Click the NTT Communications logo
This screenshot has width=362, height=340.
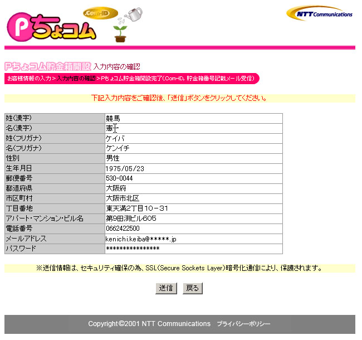pos(320,13)
